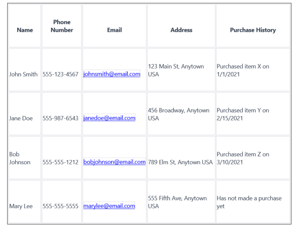This screenshot has width=299, height=230.
Task: Select the Mary Lee name cell
Action: 21,206
